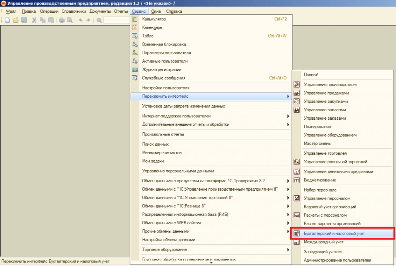Click the Календарь icon in menu
396x266 pixels.
click(135, 27)
